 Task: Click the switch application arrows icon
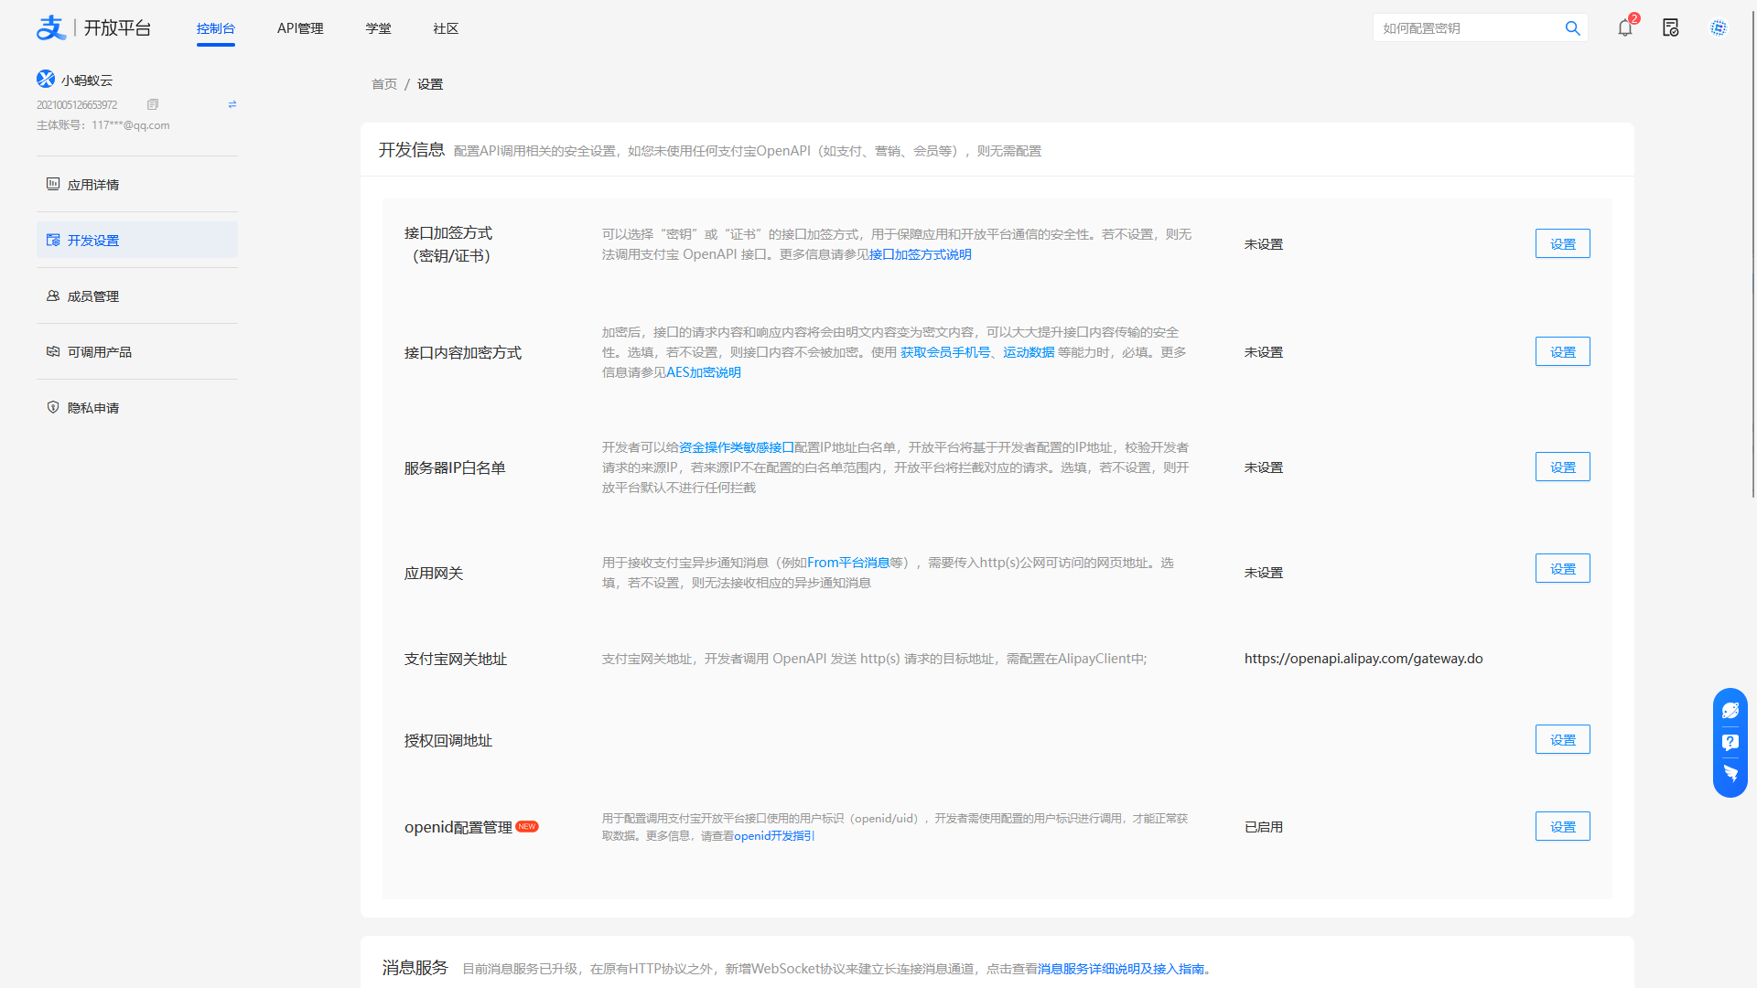coord(232,104)
